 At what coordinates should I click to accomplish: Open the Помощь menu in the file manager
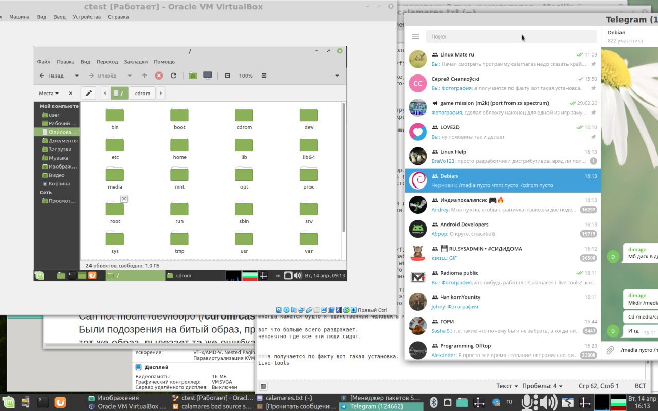coord(164,62)
